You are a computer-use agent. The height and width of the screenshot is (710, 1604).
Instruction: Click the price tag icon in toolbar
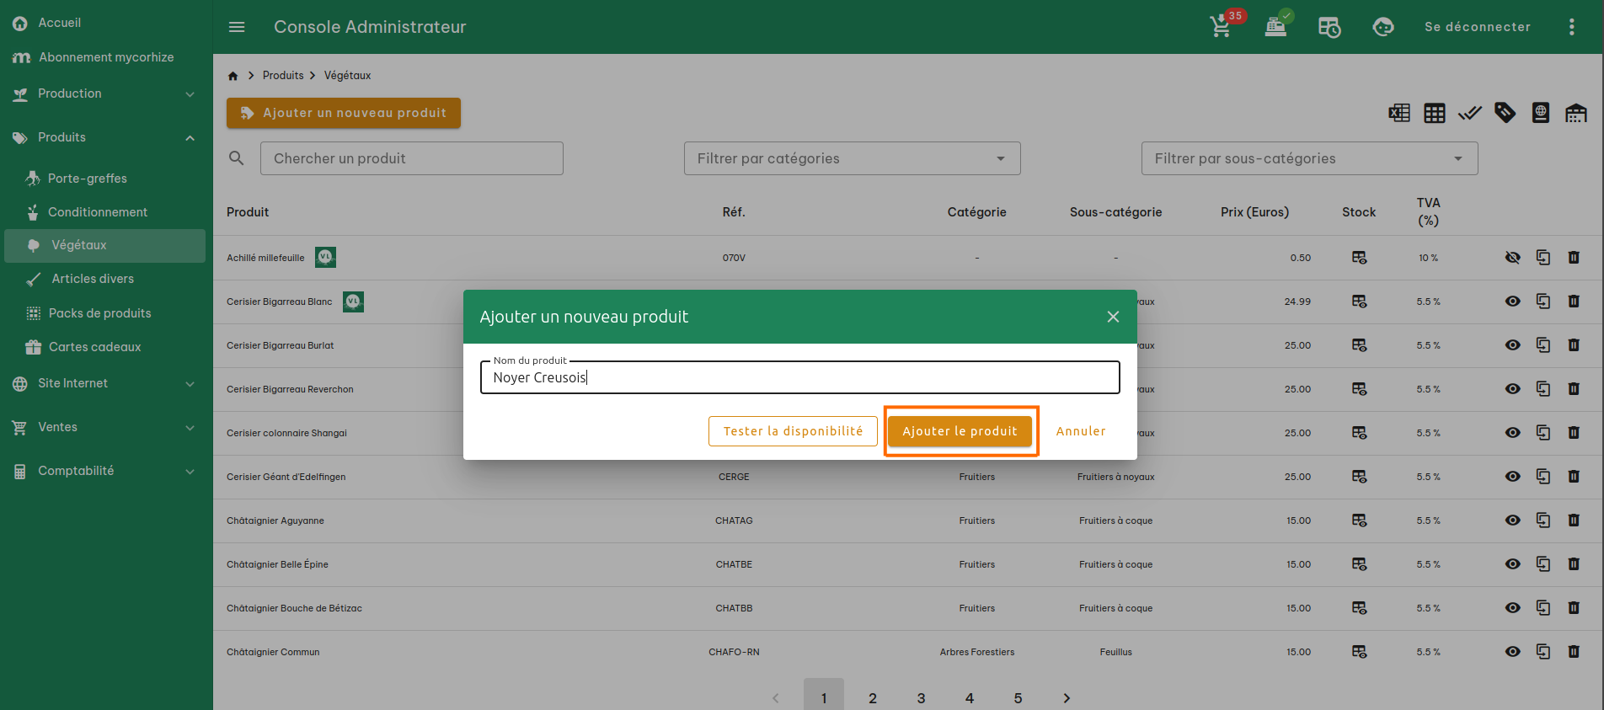[1505, 113]
